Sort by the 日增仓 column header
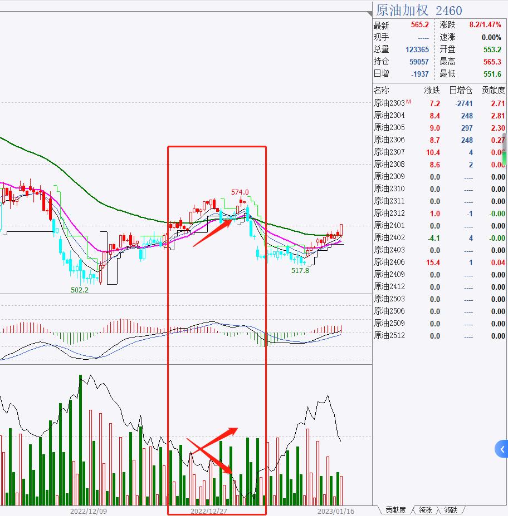The width and height of the screenshot is (508, 516). tap(461, 90)
